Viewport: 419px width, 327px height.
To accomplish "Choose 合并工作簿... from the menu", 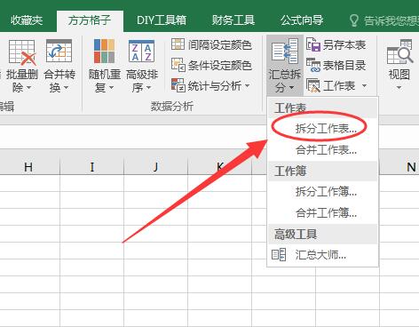I will point(323,213).
